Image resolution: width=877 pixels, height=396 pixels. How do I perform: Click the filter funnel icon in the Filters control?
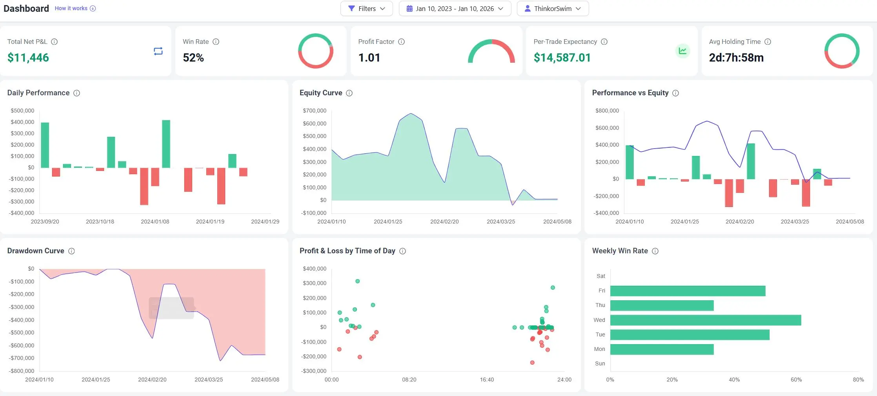(352, 8)
